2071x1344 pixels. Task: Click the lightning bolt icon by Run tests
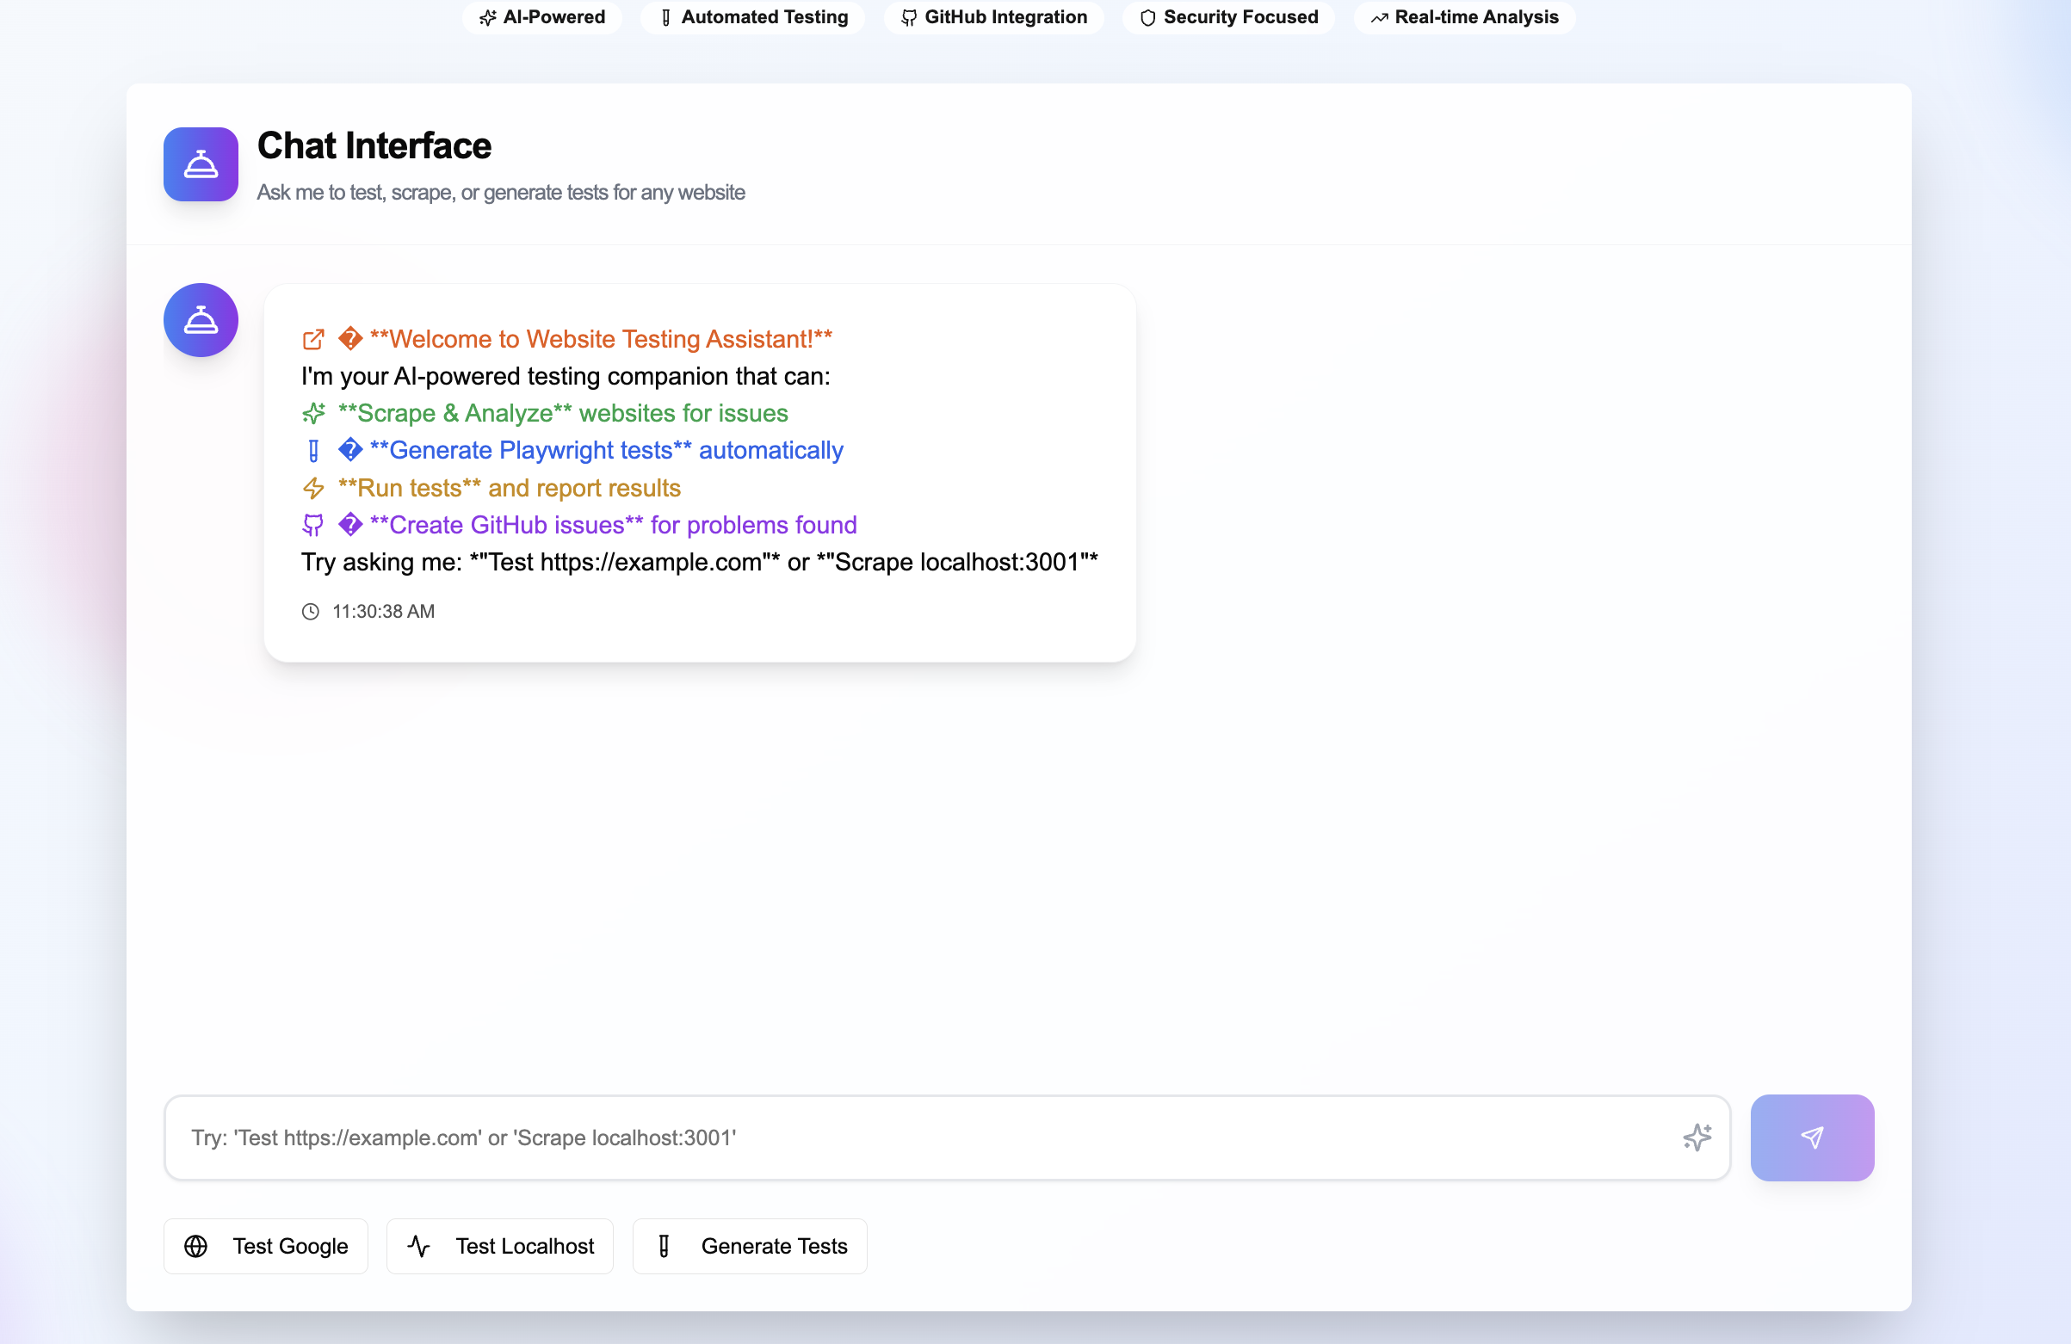click(313, 488)
